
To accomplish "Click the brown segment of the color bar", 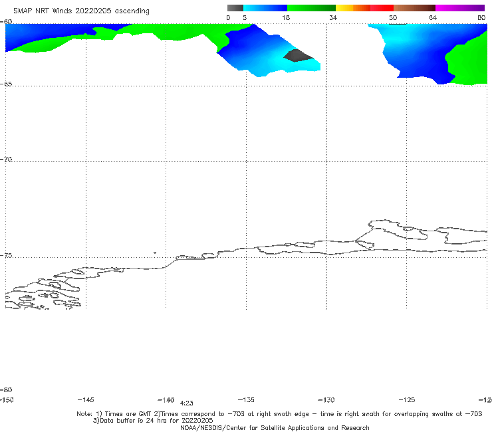I will [414, 8].
